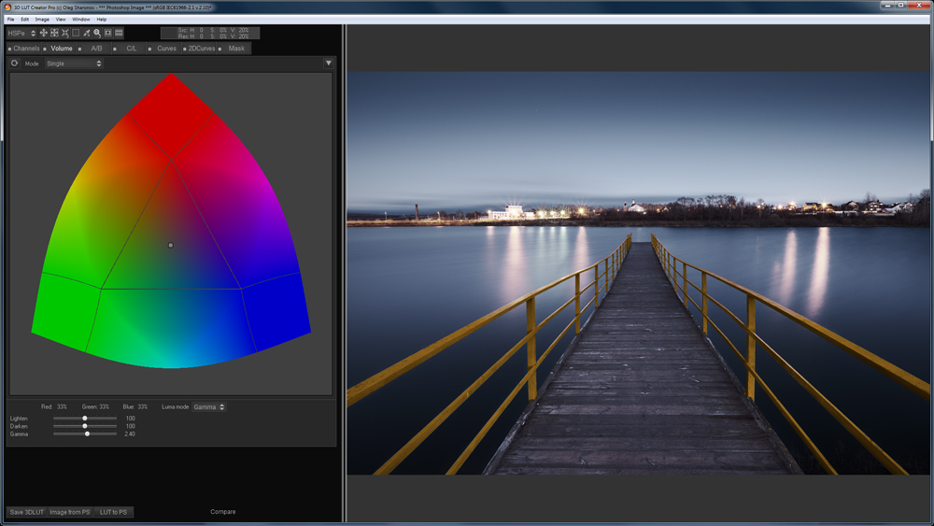
Task: Toggle the Curves tab enable square
Action: (x=149, y=49)
